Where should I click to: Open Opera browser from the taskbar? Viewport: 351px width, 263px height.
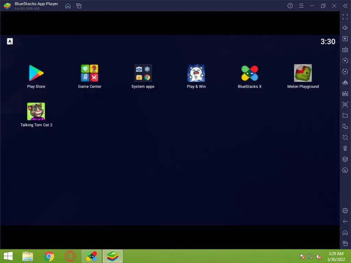click(70, 256)
